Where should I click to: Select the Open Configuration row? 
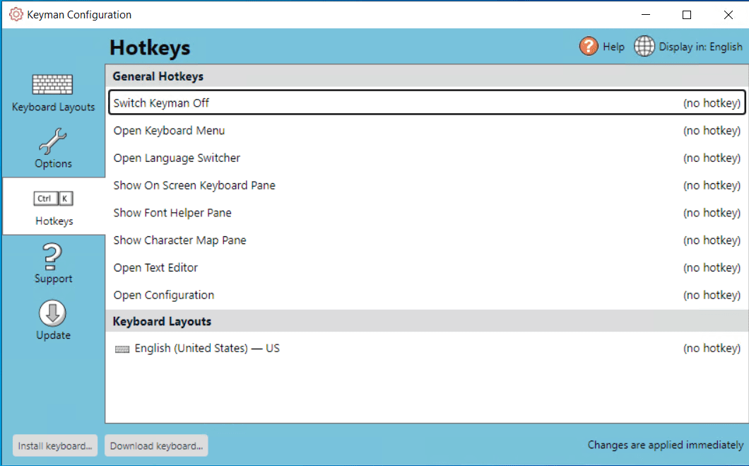tap(427, 295)
